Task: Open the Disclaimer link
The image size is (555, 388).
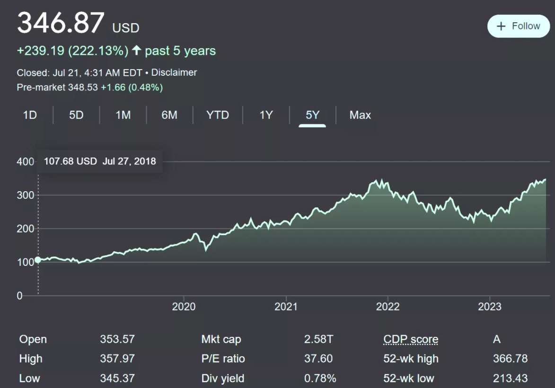Action: [174, 72]
